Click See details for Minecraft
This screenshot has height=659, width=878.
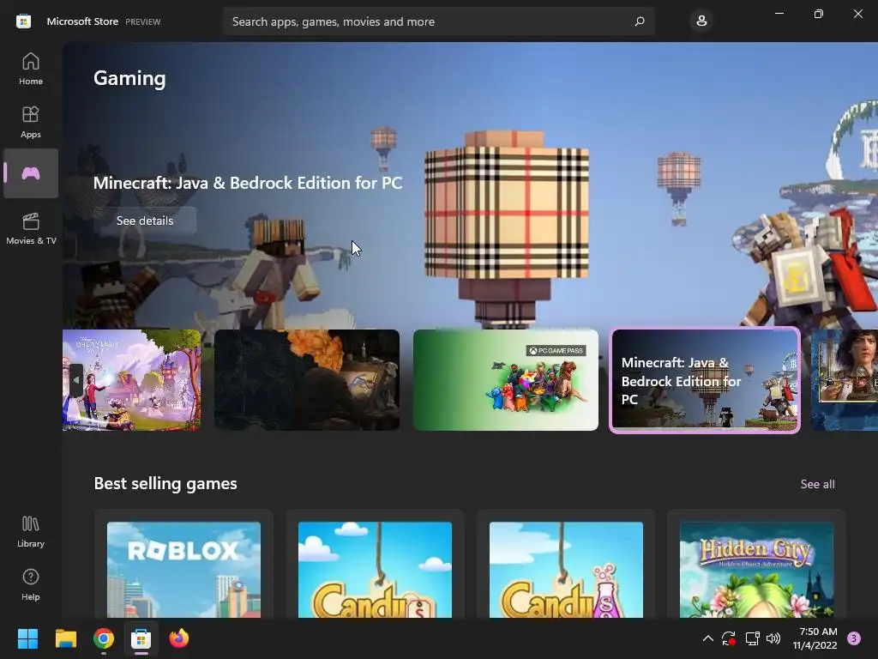point(145,221)
